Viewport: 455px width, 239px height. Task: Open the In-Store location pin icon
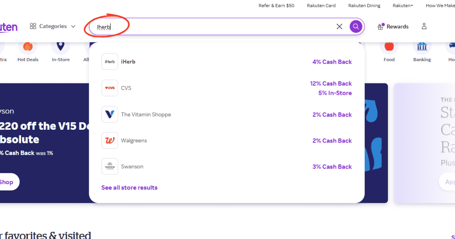coord(61,47)
